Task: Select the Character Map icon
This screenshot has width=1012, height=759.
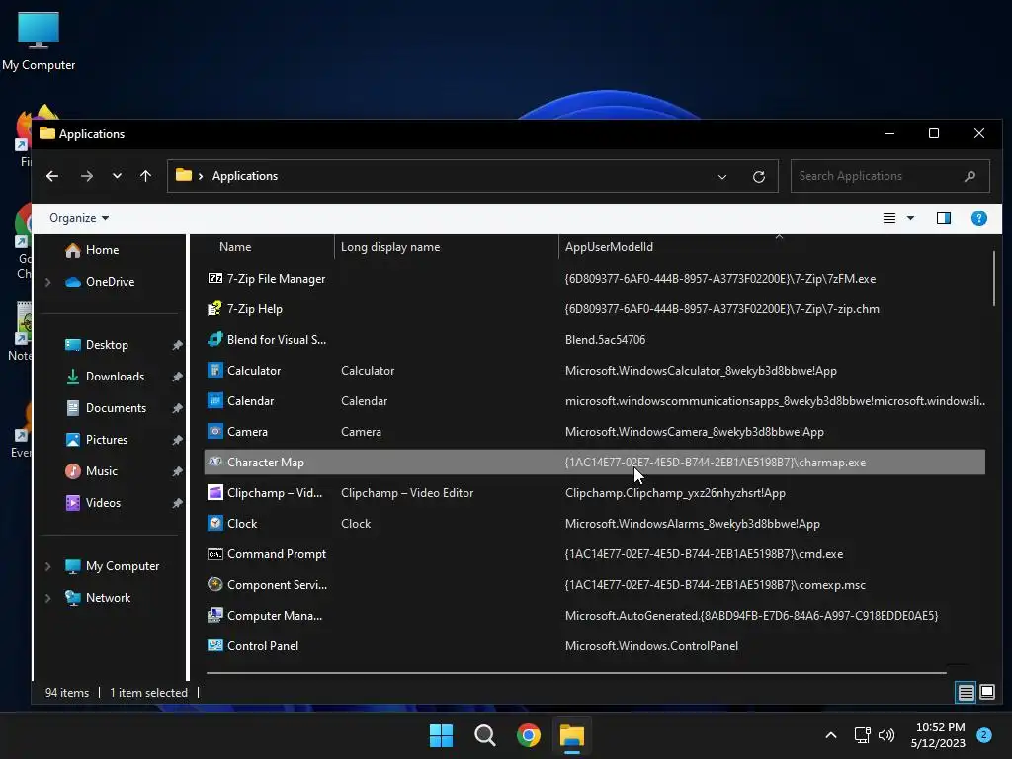Action: (x=214, y=463)
